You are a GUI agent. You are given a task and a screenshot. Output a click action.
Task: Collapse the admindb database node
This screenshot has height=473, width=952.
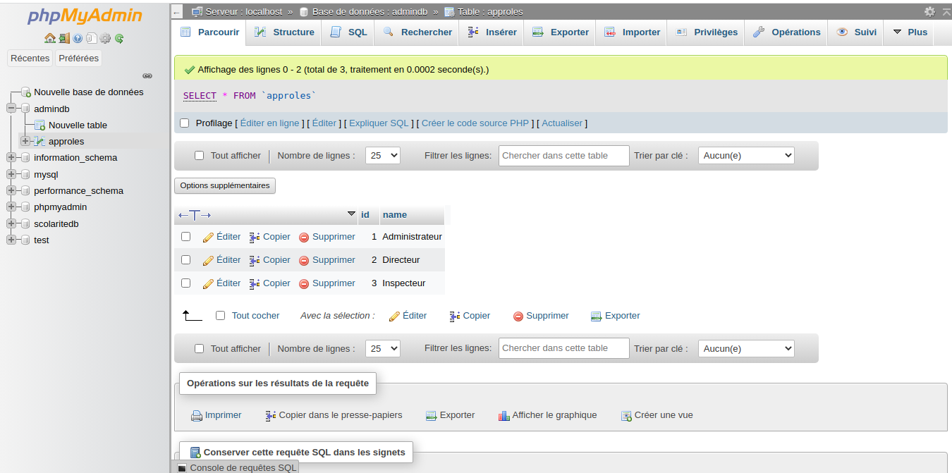click(11, 109)
